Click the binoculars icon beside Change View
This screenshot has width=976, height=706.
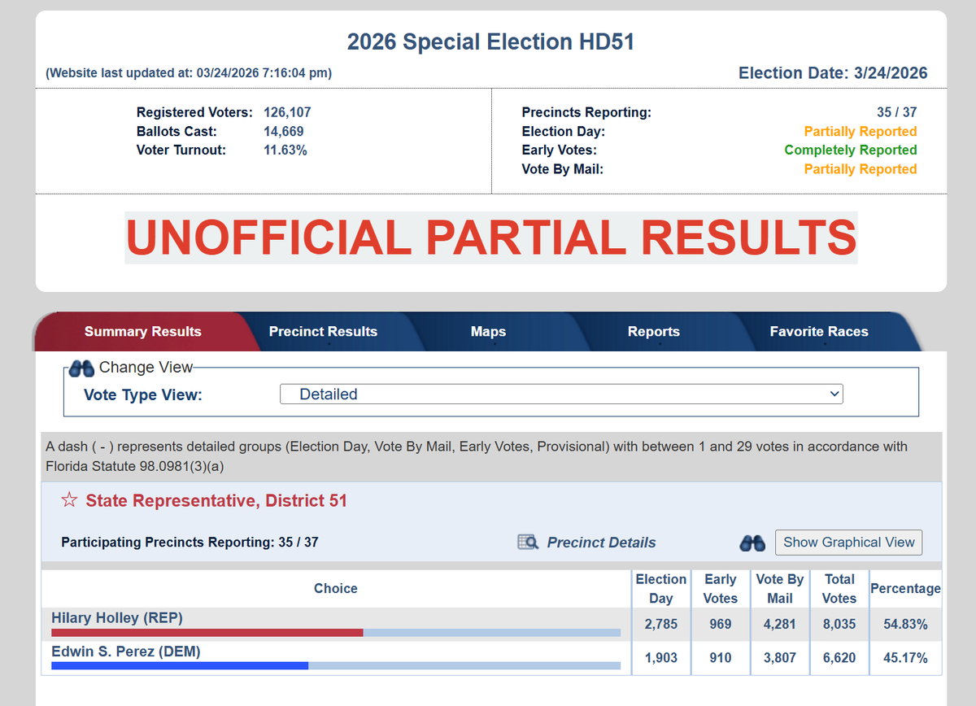(81, 368)
